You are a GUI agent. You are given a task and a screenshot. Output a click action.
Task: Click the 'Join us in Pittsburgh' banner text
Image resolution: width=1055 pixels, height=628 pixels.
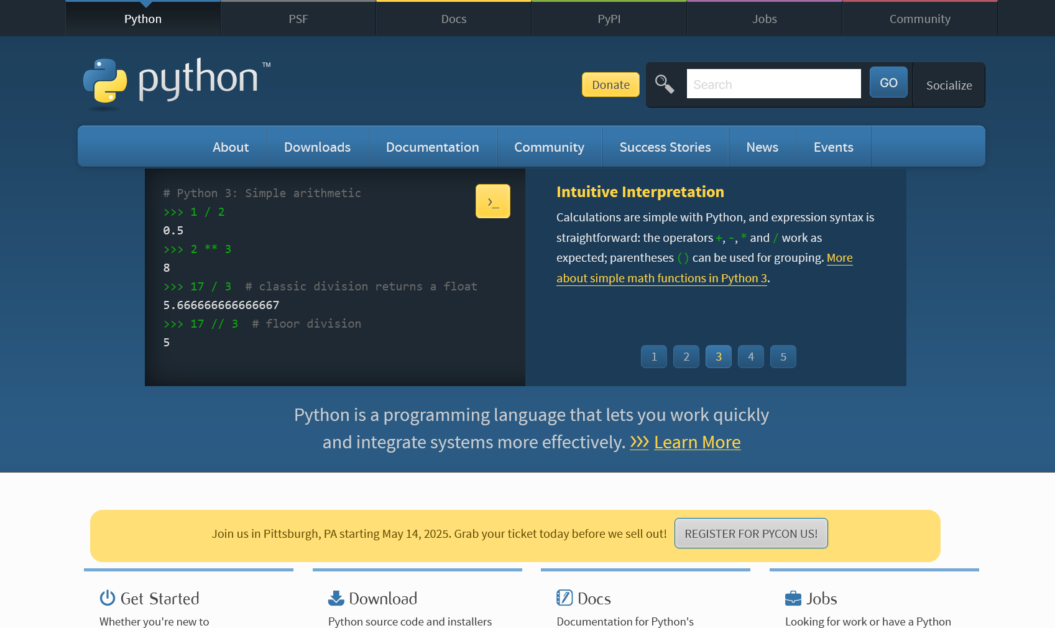coord(439,533)
